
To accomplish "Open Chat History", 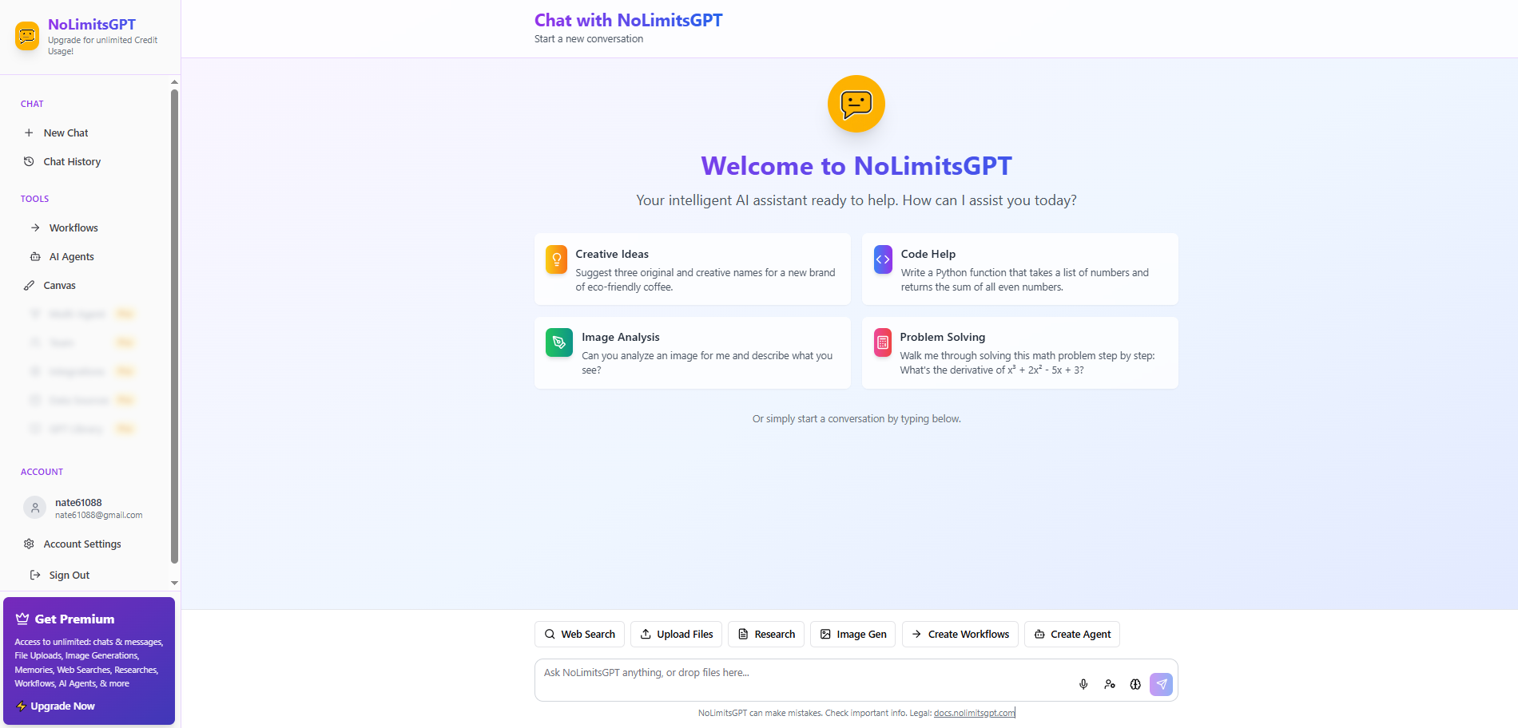I will pyautogui.click(x=72, y=161).
